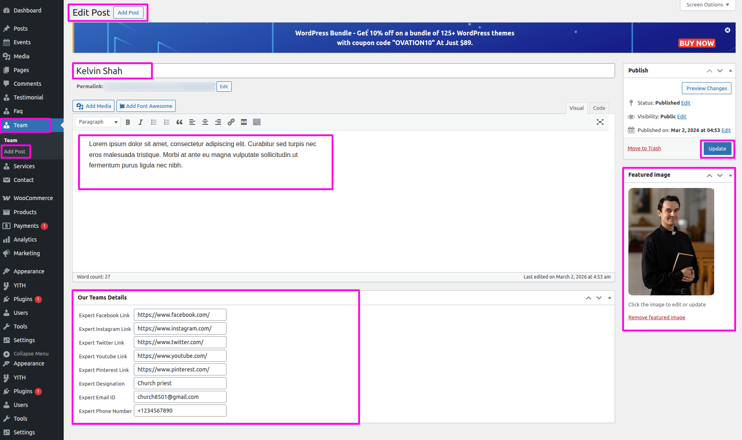Toggle bold formatting in editor toolbar

(128, 122)
